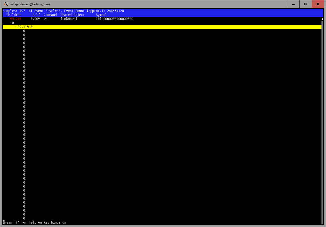
Task: Click the red 99.24% Children value
Action: tap(16, 19)
